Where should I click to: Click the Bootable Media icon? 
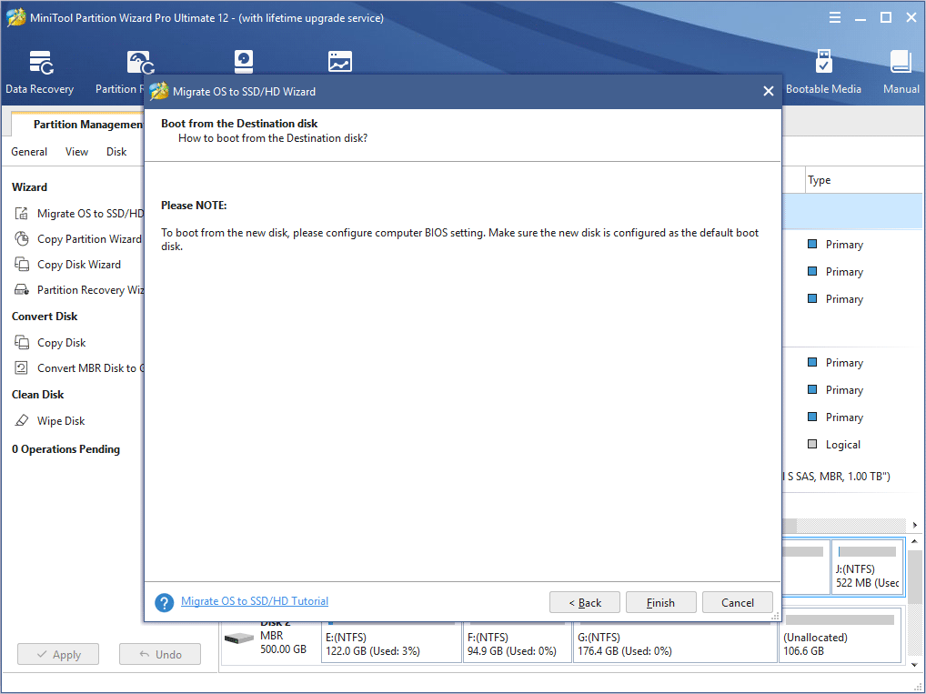(x=823, y=71)
